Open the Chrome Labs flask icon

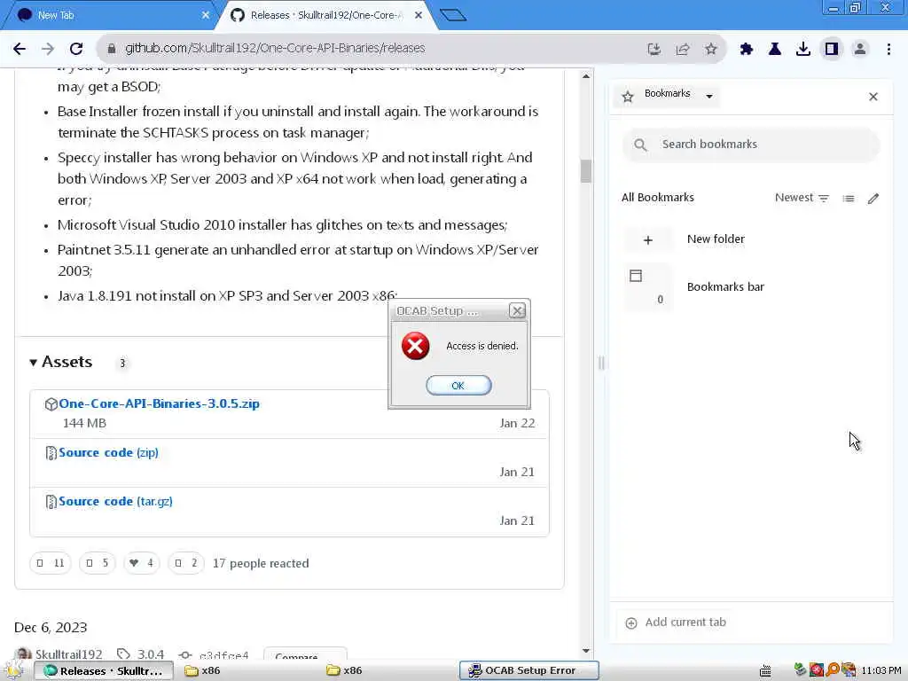[x=775, y=50]
